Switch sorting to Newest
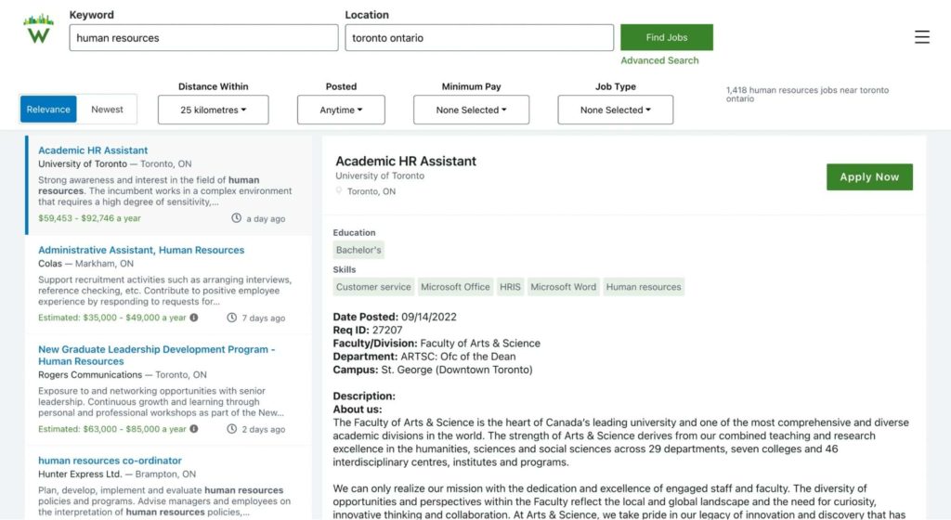The height and width of the screenshot is (520, 951). (107, 109)
